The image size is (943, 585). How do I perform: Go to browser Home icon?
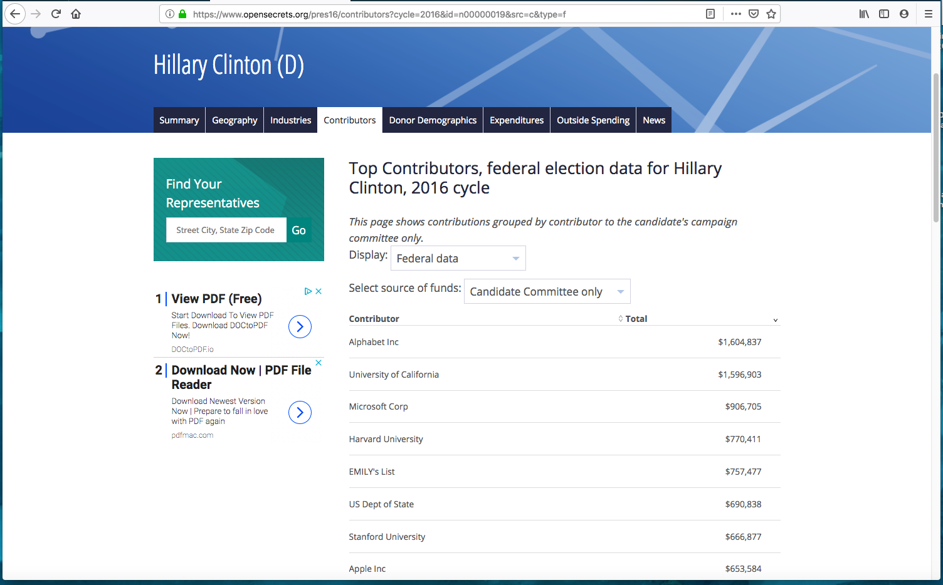tap(76, 14)
